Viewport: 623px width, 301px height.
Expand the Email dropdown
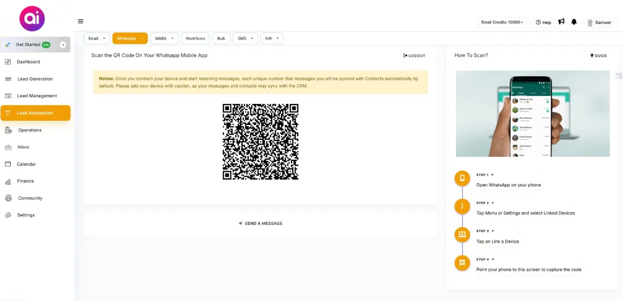tap(97, 39)
